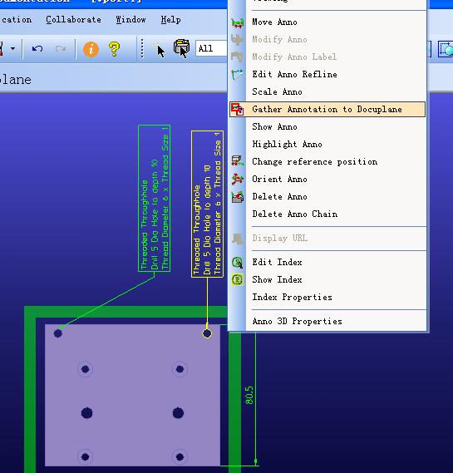Open the All filter combo box
Viewport: 453px width, 473px height.
[x=211, y=48]
